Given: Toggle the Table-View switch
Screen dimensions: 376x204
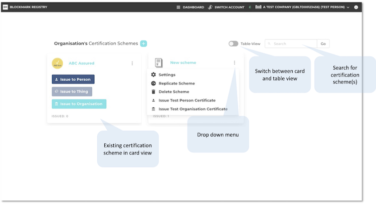Looking at the screenshot, I should tap(233, 43).
